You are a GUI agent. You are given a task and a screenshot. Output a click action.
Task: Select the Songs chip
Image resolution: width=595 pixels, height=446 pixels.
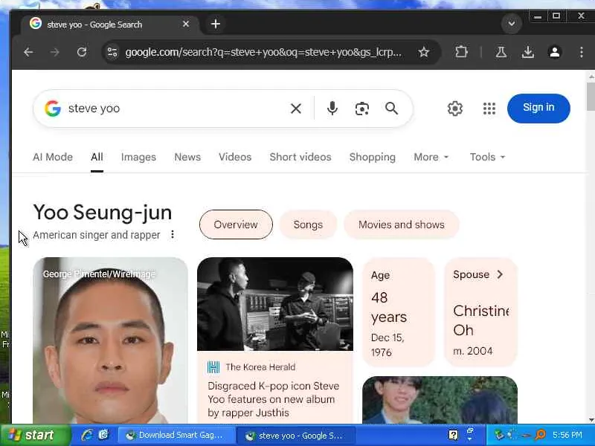(308, 224)
